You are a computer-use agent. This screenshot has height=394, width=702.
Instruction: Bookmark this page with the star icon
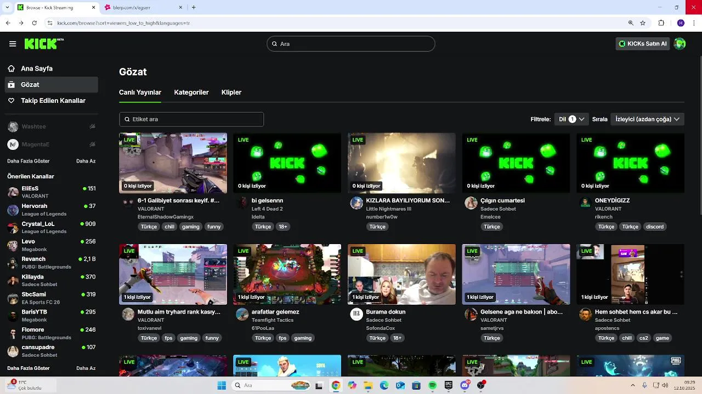(643, 23)
